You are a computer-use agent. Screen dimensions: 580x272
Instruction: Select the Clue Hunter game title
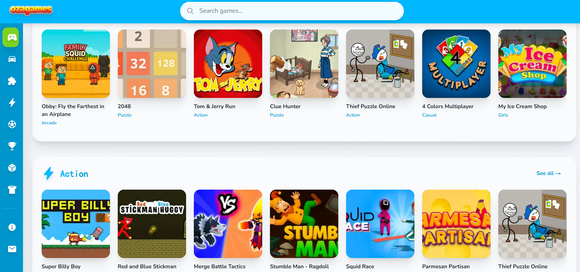[285, 106]
